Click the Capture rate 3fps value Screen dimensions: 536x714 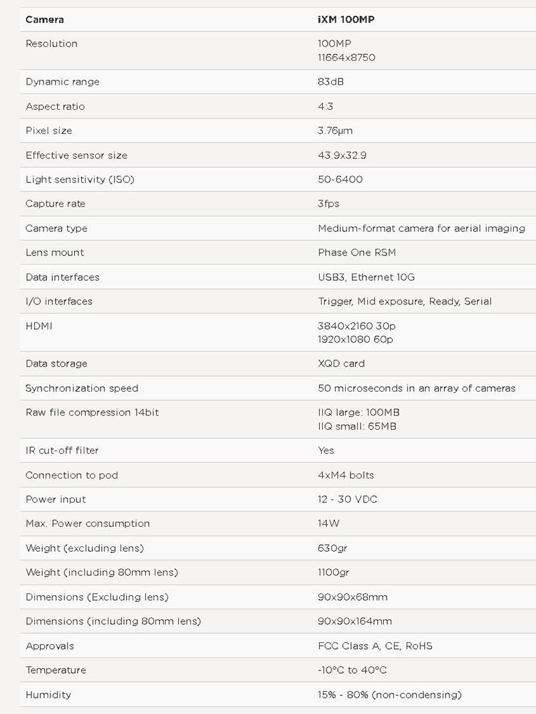328,204
